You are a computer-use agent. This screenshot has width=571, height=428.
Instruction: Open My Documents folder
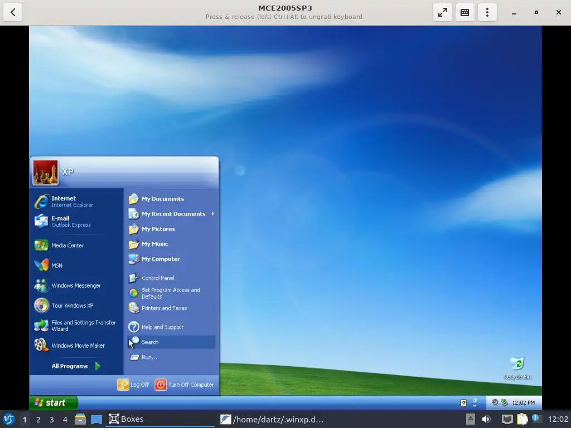click(x=172, y=199)
